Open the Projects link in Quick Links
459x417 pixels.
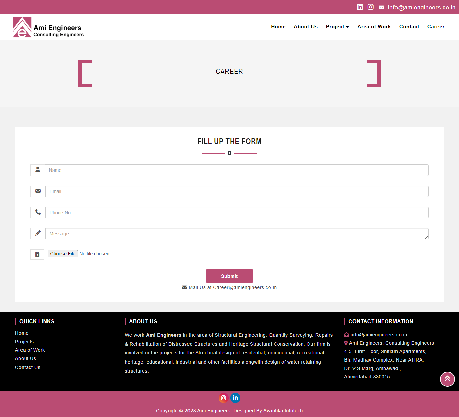24,342
